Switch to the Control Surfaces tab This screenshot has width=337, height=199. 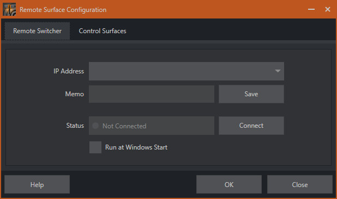103,31
